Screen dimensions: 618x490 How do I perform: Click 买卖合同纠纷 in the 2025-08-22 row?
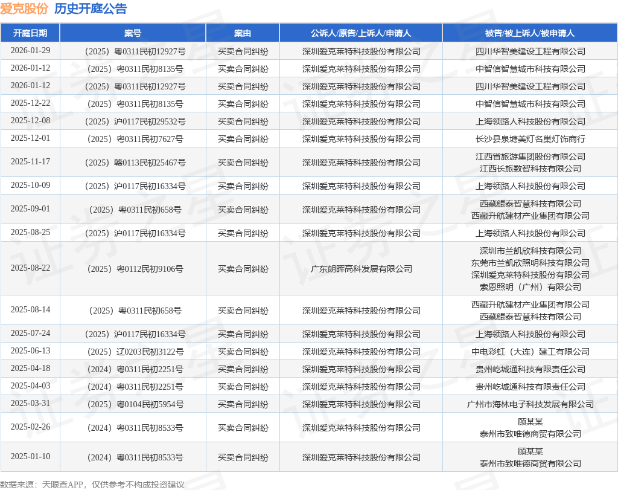(x=243, y=269)
